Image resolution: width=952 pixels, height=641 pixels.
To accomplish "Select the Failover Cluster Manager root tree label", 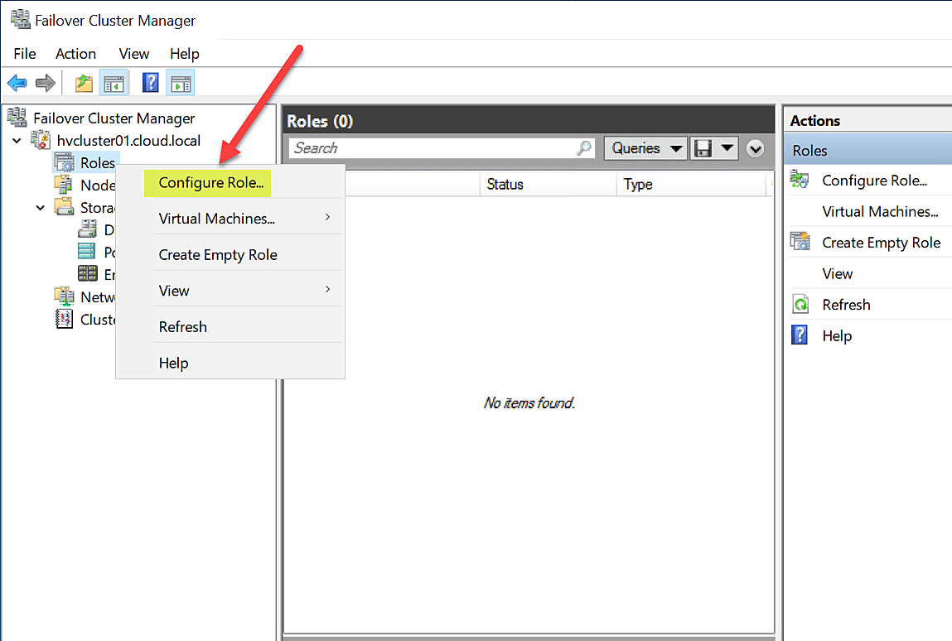I will click(114, 118).
